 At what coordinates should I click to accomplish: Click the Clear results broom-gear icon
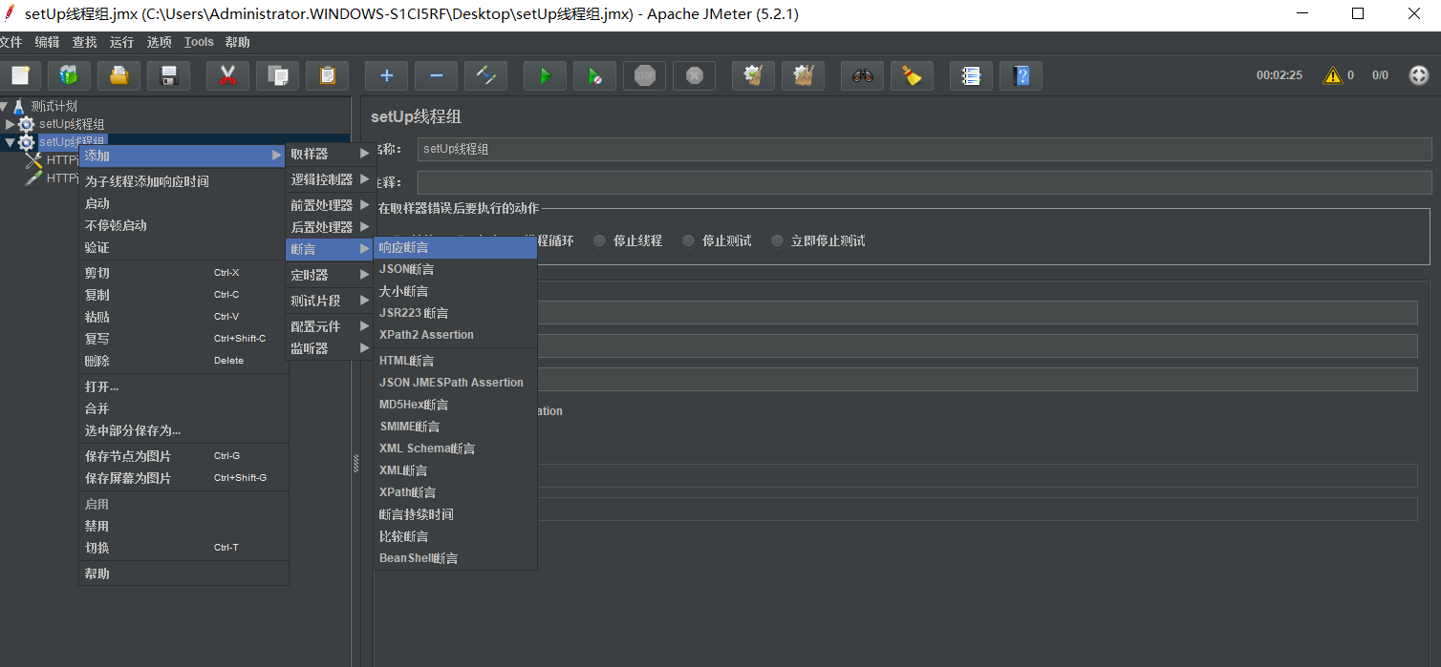click(753, 75)
